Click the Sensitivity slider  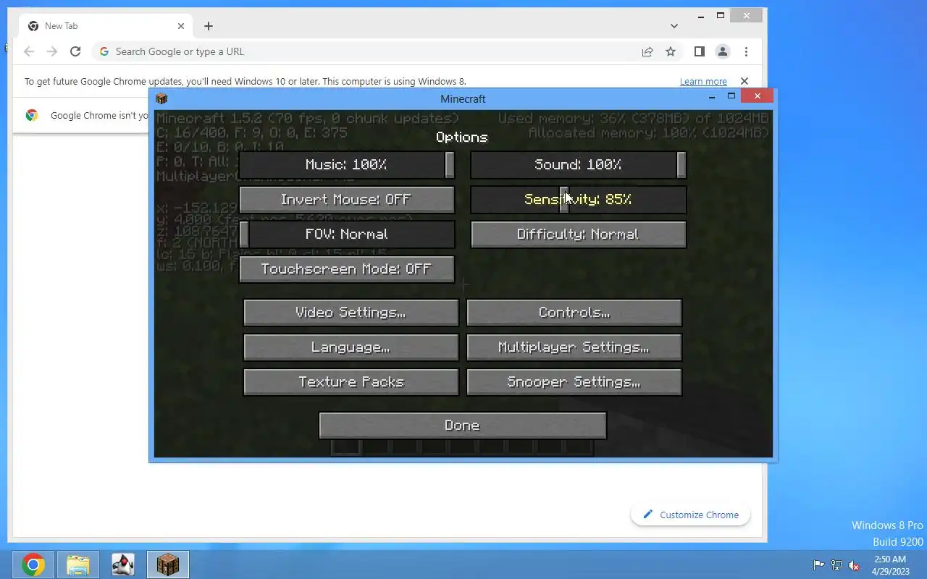(x=578, y=199)
